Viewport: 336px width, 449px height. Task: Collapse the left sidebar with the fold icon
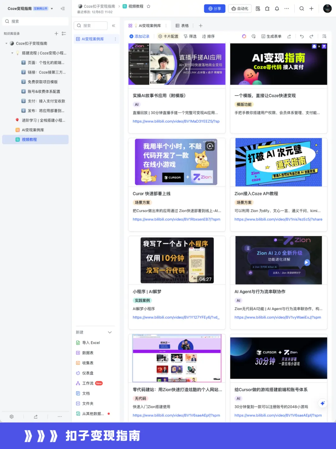pyautogui.click(x=63, y=9)
